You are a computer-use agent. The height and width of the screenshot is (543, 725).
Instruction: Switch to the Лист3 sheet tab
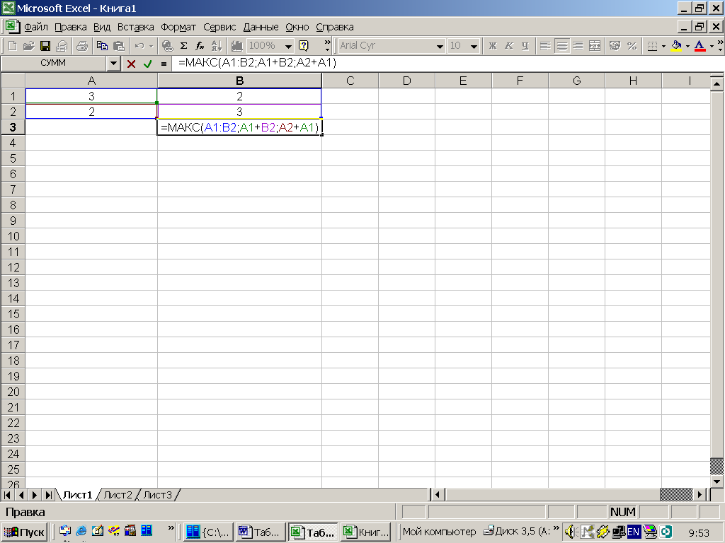(158, 495)
